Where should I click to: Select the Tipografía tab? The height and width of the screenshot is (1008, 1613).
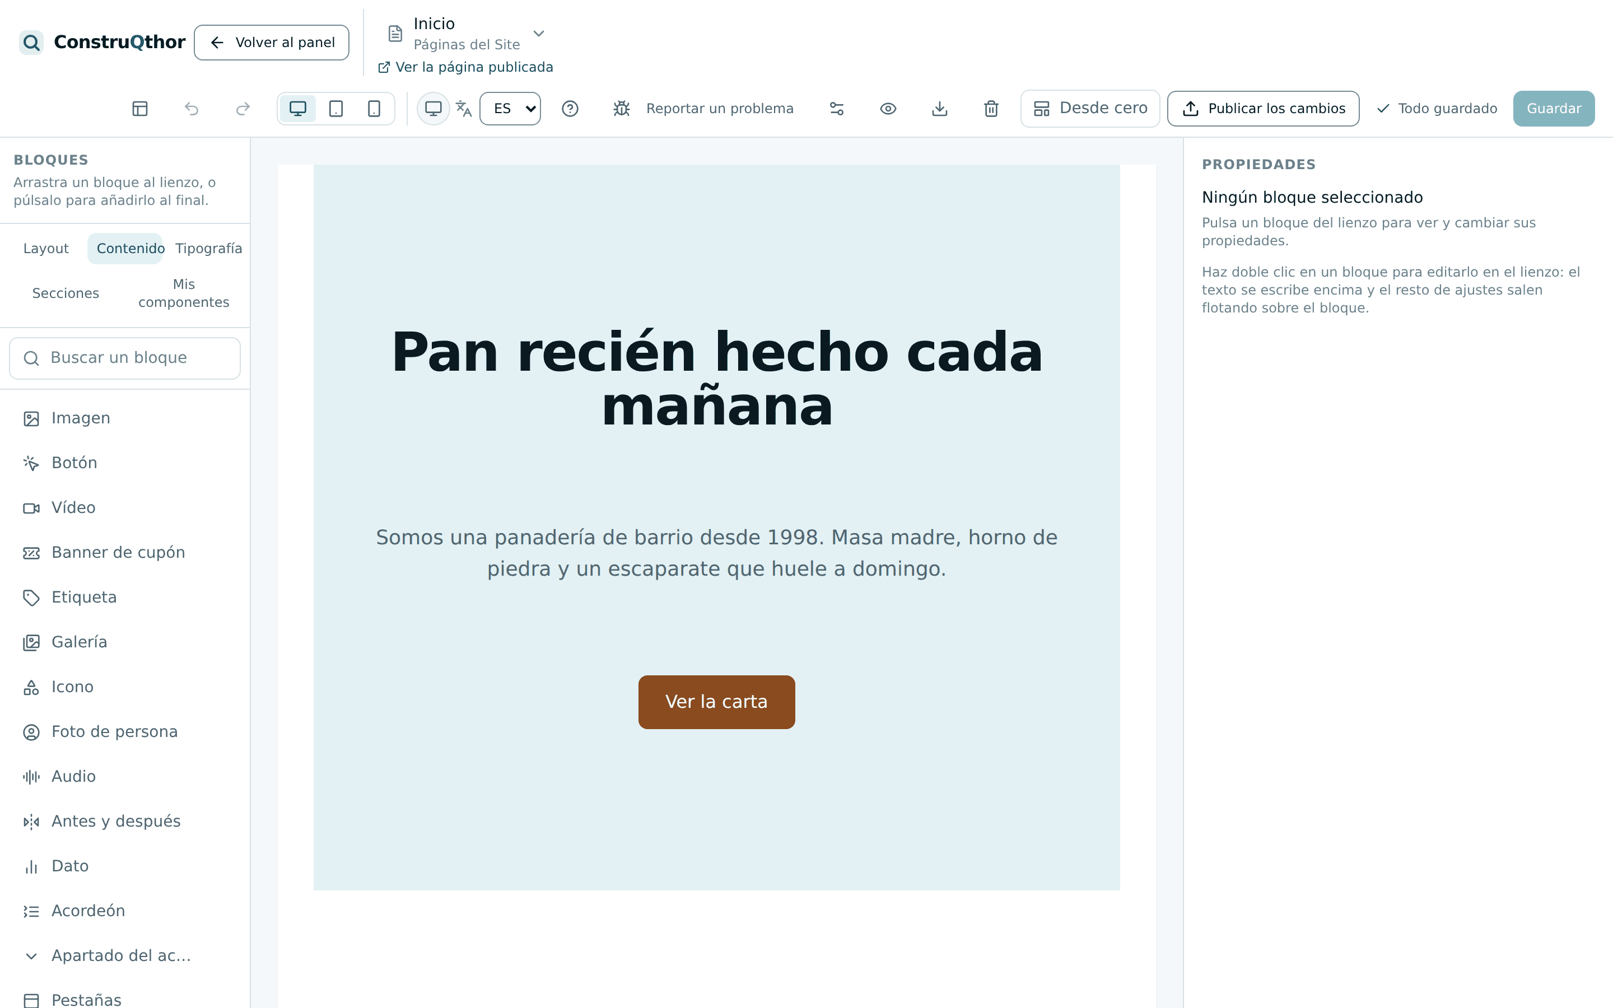(x=208, y=249)
